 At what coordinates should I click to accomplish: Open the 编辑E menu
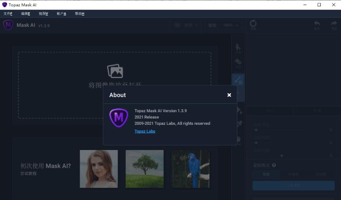coord(25,13)
